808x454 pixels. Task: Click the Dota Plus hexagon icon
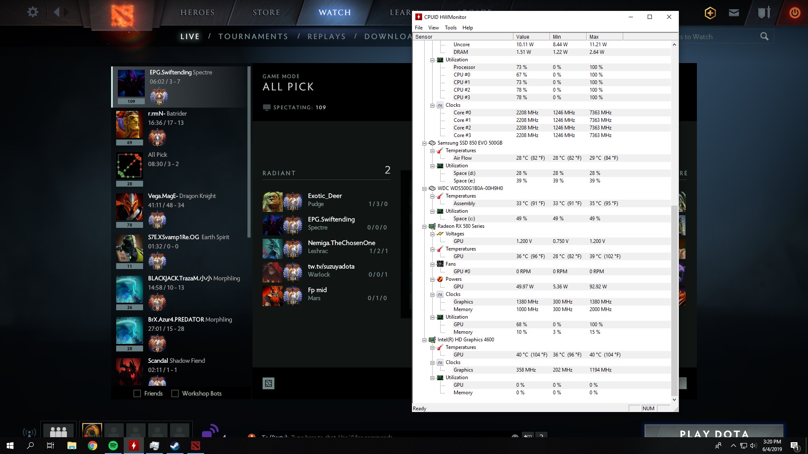(x=710, y=13)
